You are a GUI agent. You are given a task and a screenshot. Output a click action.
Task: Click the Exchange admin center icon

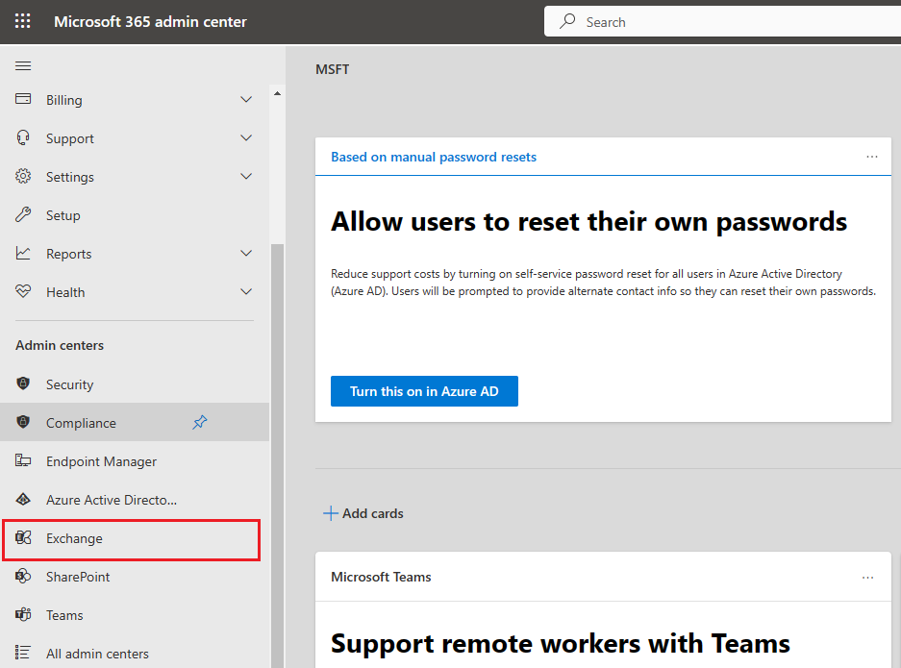tap(23, 537)
